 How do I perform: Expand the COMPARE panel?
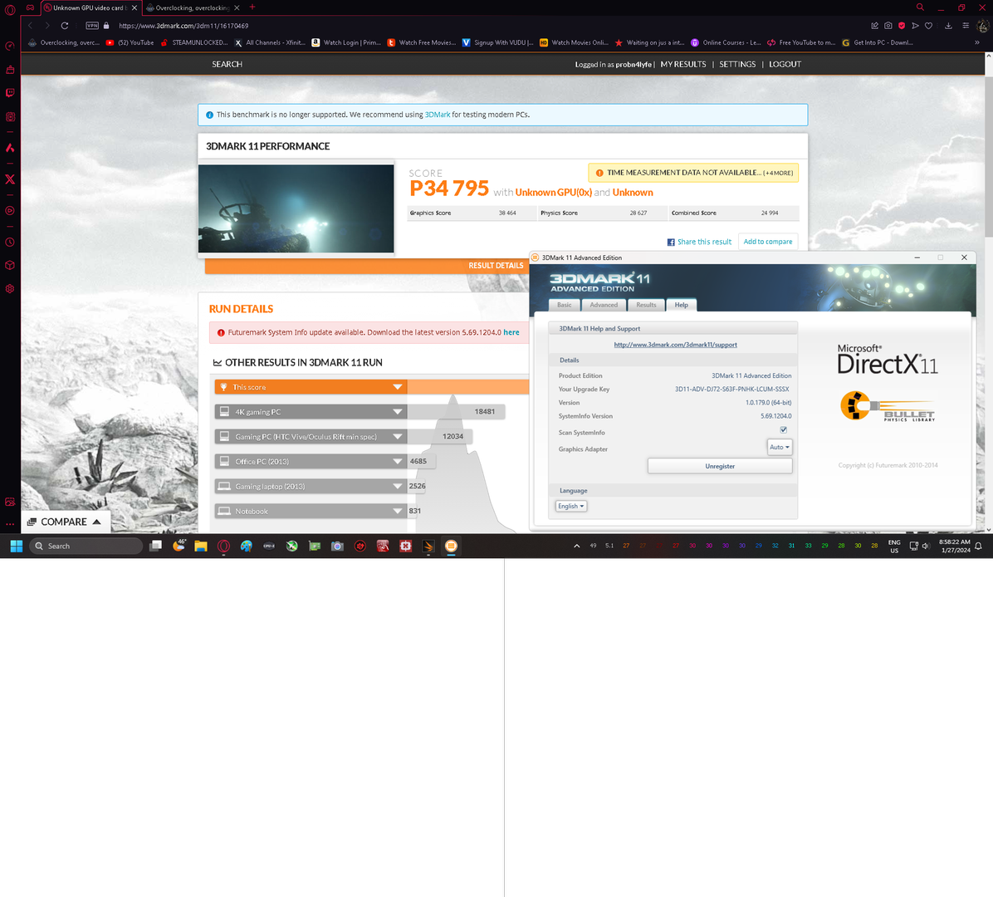click(65, 522)
